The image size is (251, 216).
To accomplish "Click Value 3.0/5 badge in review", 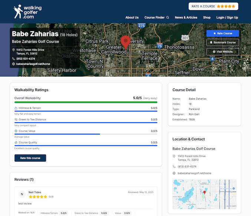I will [x=127, y=213].
